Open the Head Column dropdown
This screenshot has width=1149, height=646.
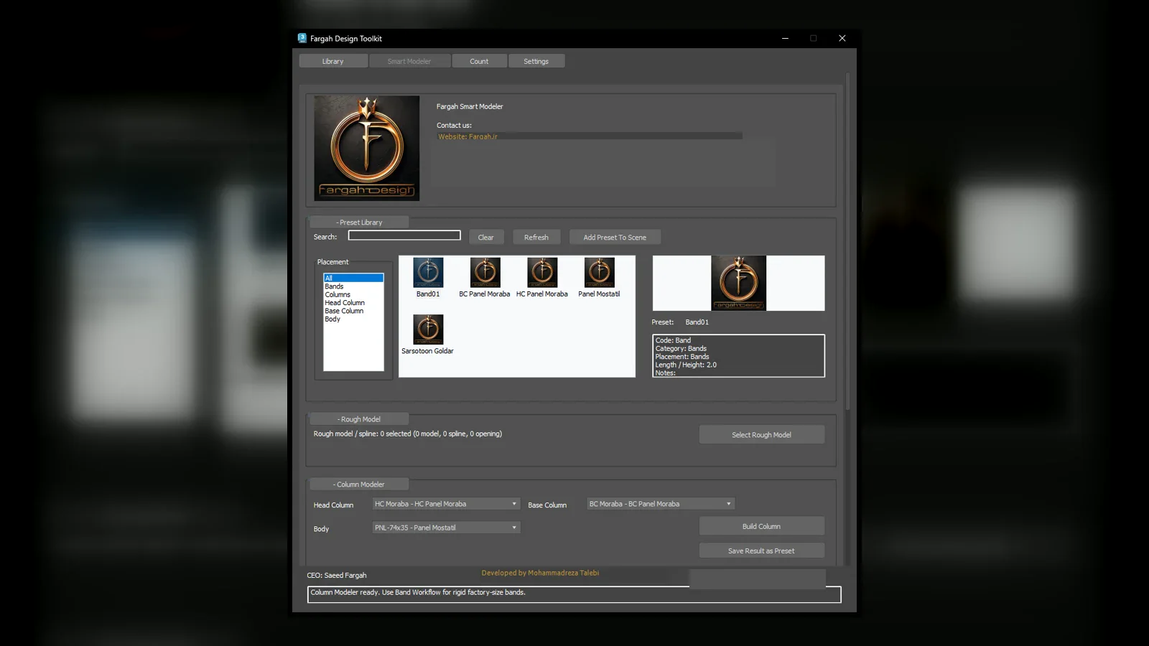[446, 504]
